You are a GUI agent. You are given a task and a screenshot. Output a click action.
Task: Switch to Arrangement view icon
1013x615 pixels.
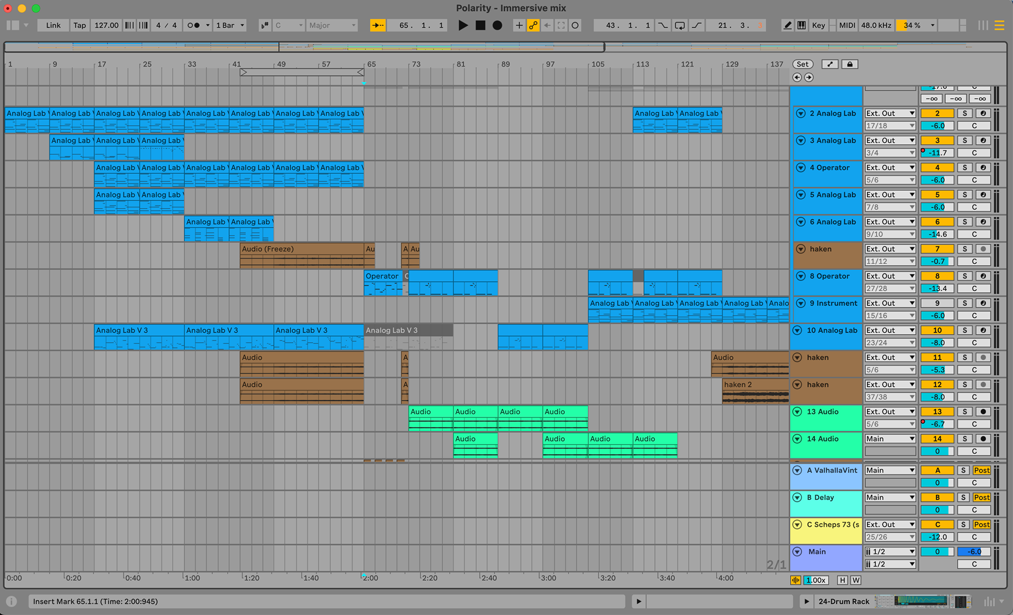(x=999, y=25)
